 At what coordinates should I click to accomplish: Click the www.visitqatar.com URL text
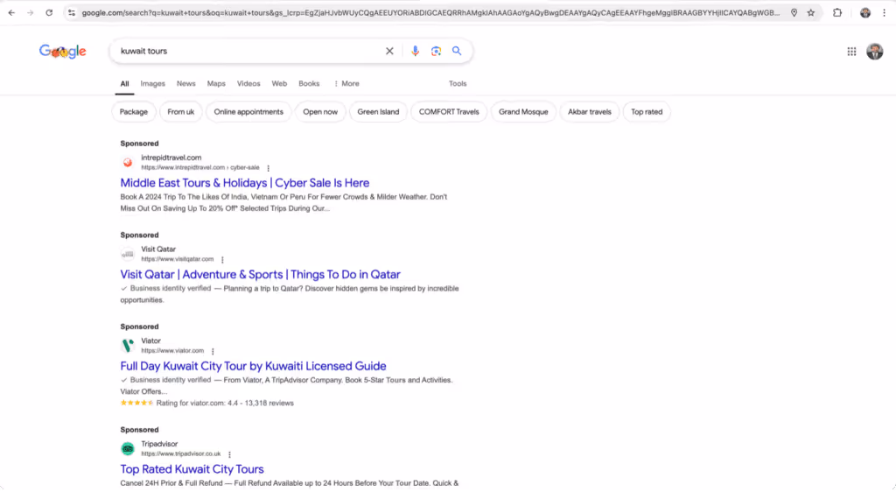(x=177, y=259)
